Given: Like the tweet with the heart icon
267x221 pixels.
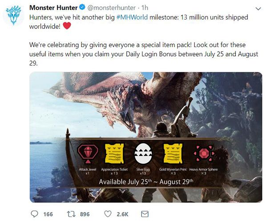Looking at the screenshot, I should pyautogui.click(x=108, y=214).
